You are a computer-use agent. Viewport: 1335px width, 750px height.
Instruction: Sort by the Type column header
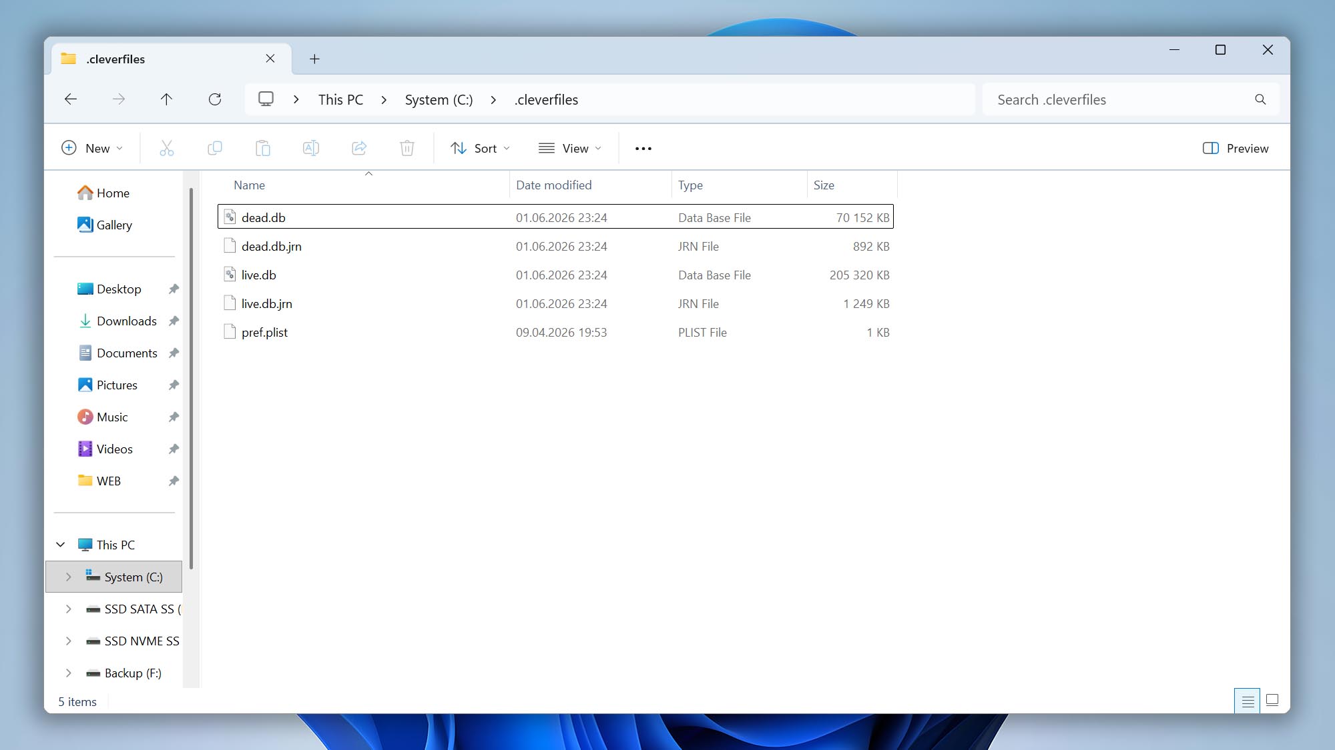click(740, 185)
